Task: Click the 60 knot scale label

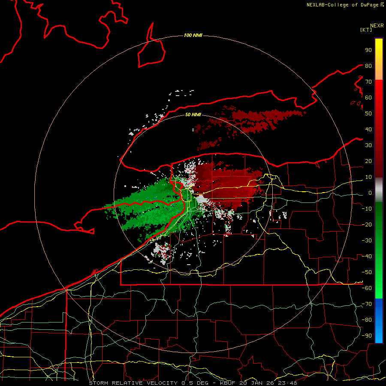Action: coord(368,97)
